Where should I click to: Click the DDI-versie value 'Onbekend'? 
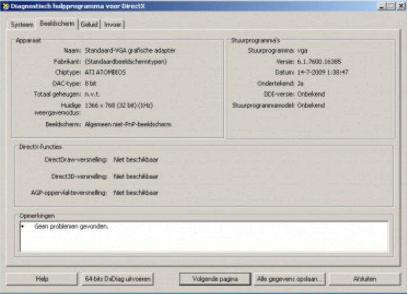click(311, 94)
